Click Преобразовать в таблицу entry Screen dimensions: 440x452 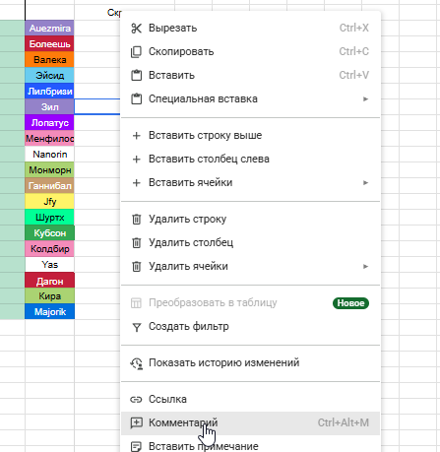click(250, 302)
